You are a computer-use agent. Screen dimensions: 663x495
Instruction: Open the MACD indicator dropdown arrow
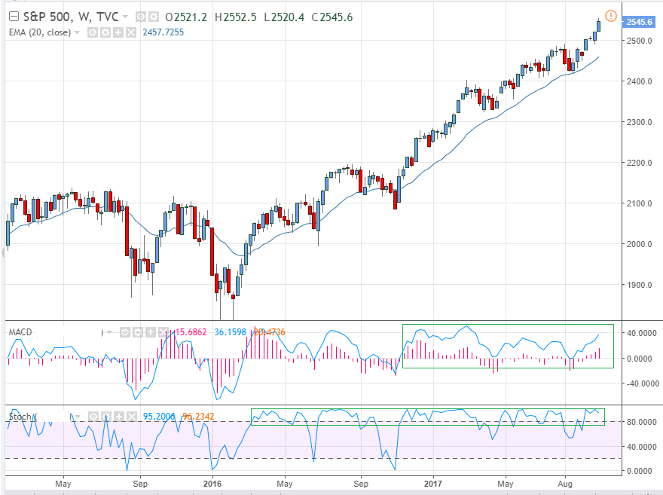pos(109,332)
